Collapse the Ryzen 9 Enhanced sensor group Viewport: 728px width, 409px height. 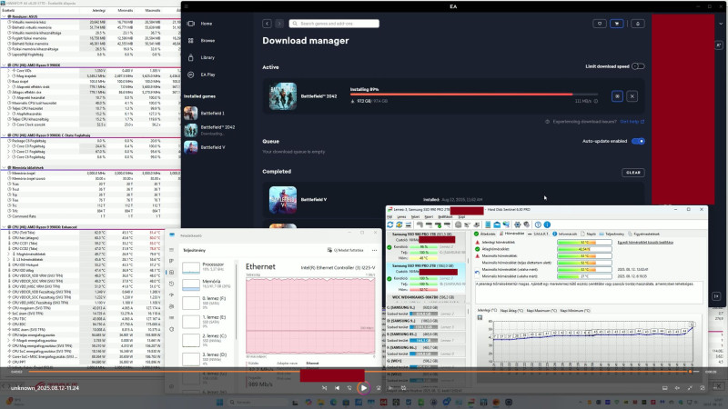click(5, 227)
